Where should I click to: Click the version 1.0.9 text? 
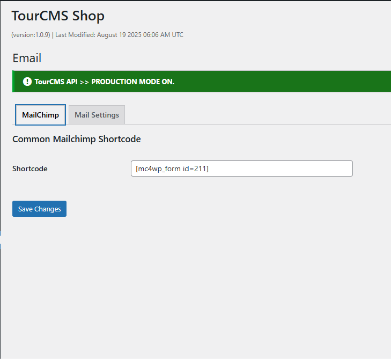coord(31,35)
